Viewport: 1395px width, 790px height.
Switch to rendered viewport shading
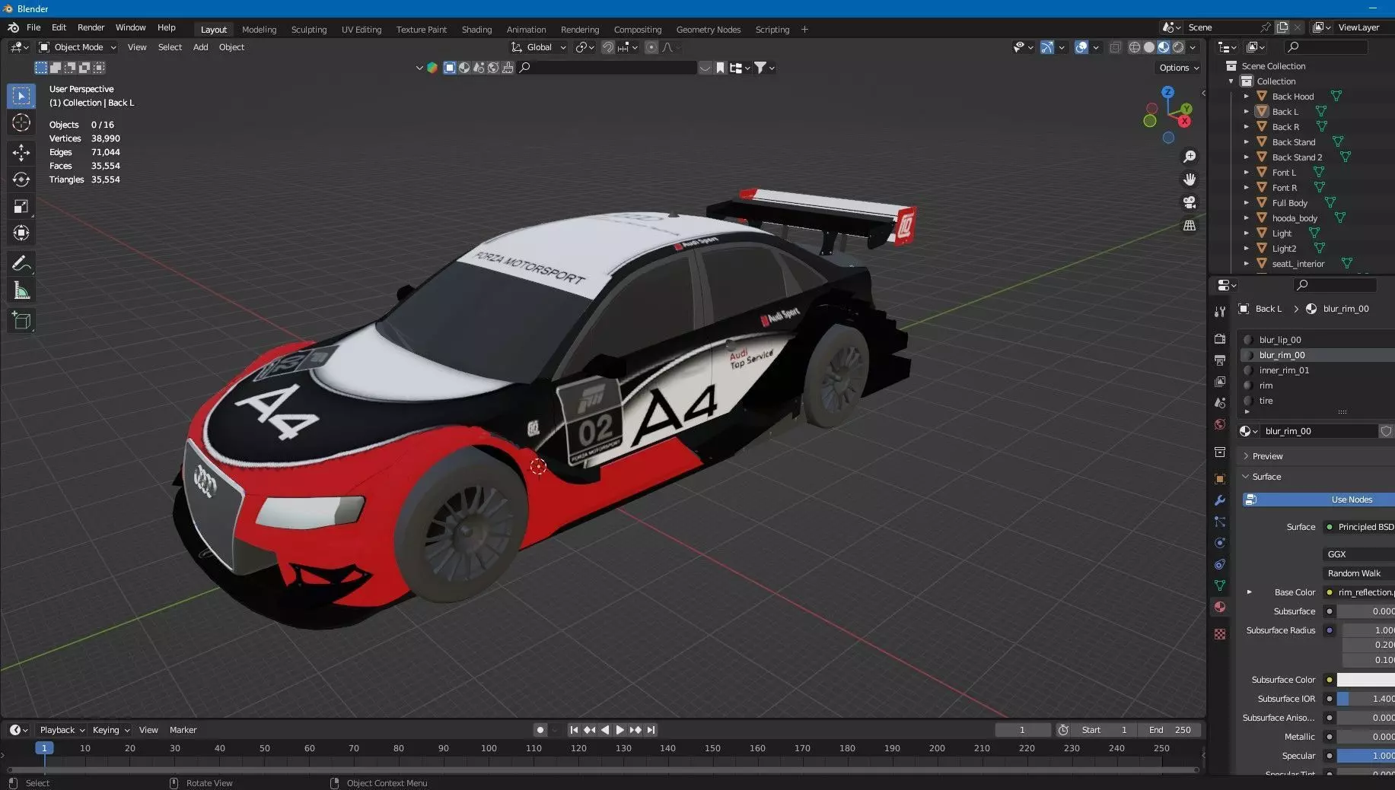1178,47
